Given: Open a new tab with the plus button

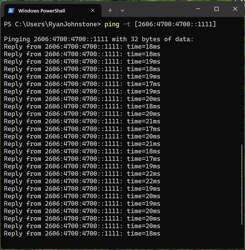Looking at the screenshot, I should click(x=110, y=11).
